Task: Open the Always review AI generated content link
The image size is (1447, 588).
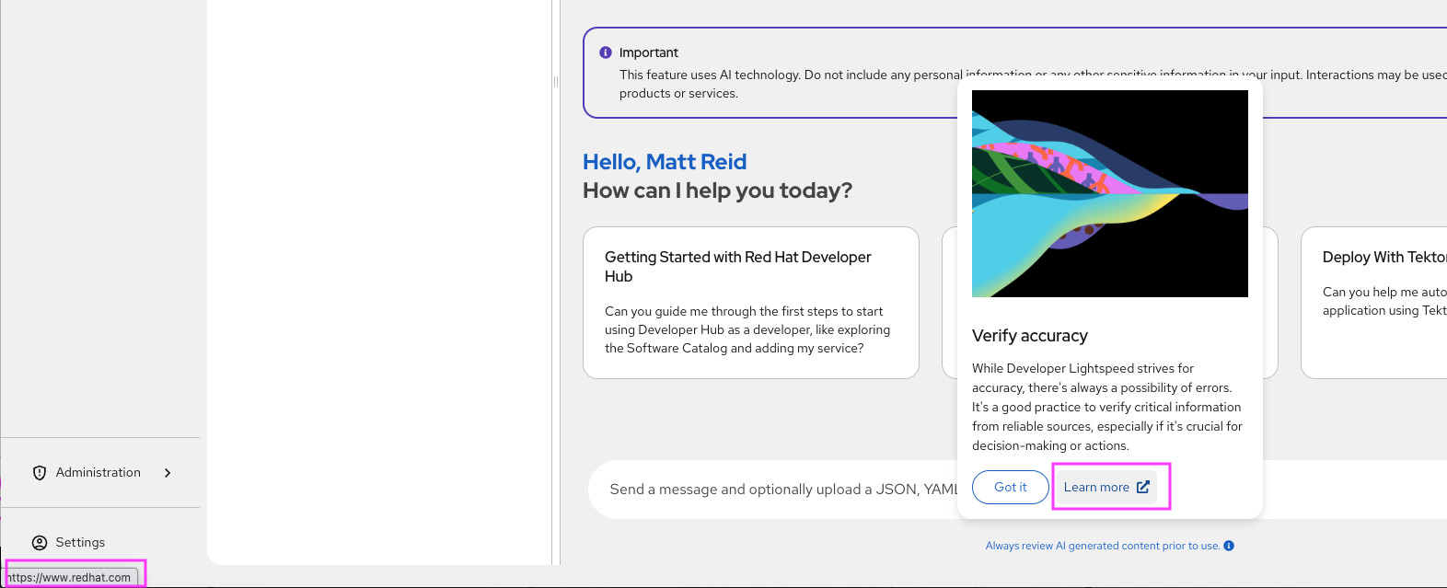Action: coord(1102,546)
